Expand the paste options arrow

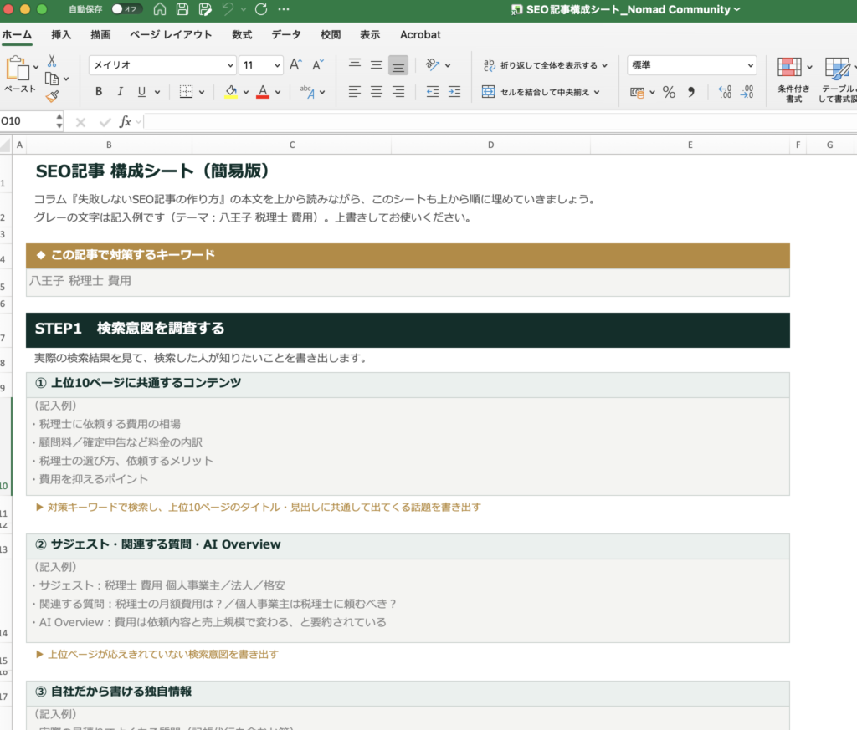(36, 67)
